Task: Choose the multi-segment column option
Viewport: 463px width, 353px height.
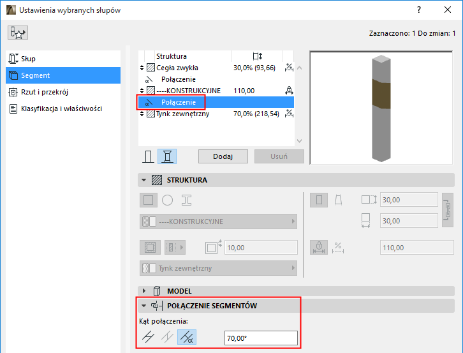Action: [167, 156]
